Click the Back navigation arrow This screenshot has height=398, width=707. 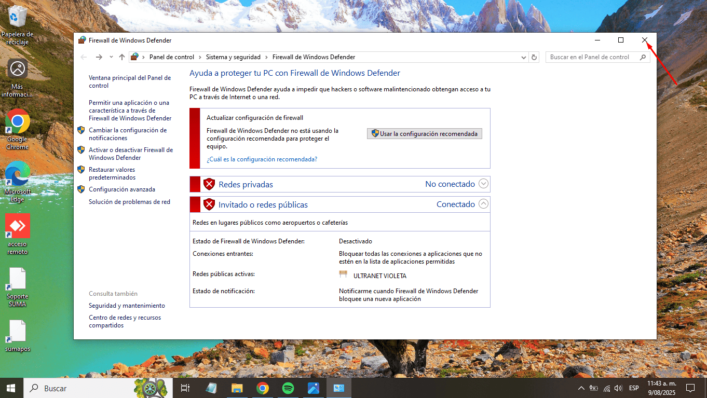84,57
